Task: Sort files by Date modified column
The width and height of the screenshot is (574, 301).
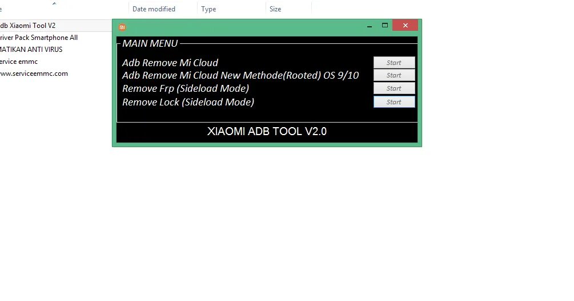Action: [x=154, y=9]
